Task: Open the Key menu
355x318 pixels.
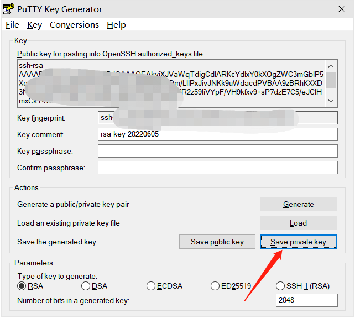Action: tap(34, 25)
